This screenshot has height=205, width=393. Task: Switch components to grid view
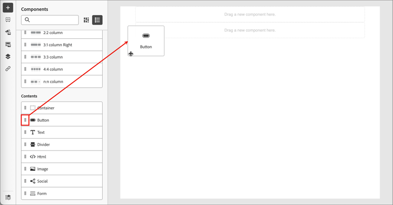pyautogui.click(x=86, y=20)
